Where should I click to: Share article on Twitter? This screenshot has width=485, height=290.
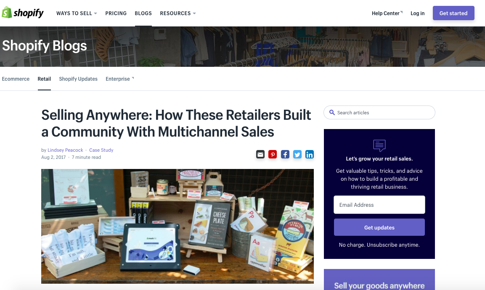tap(297, 154)
